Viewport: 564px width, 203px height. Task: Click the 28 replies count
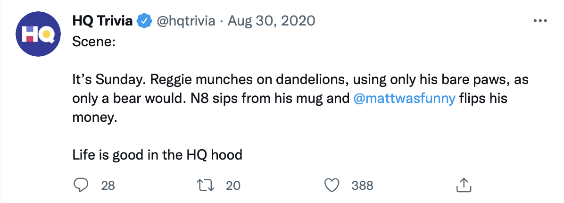(x=108, y=186)
